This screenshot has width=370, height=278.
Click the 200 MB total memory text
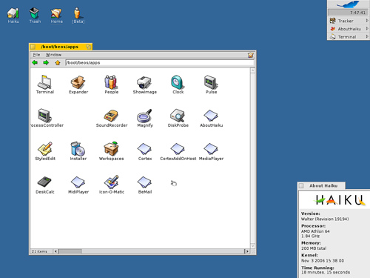click(x=314, y=248)
